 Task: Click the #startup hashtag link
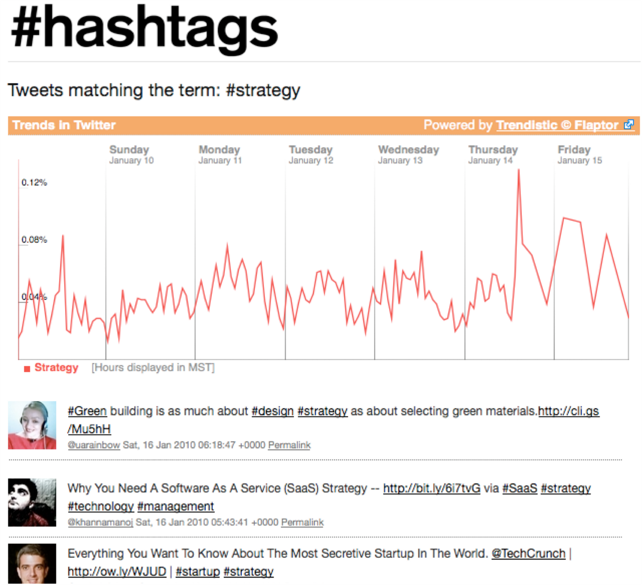pyautogui.click(x=197, y=571)
